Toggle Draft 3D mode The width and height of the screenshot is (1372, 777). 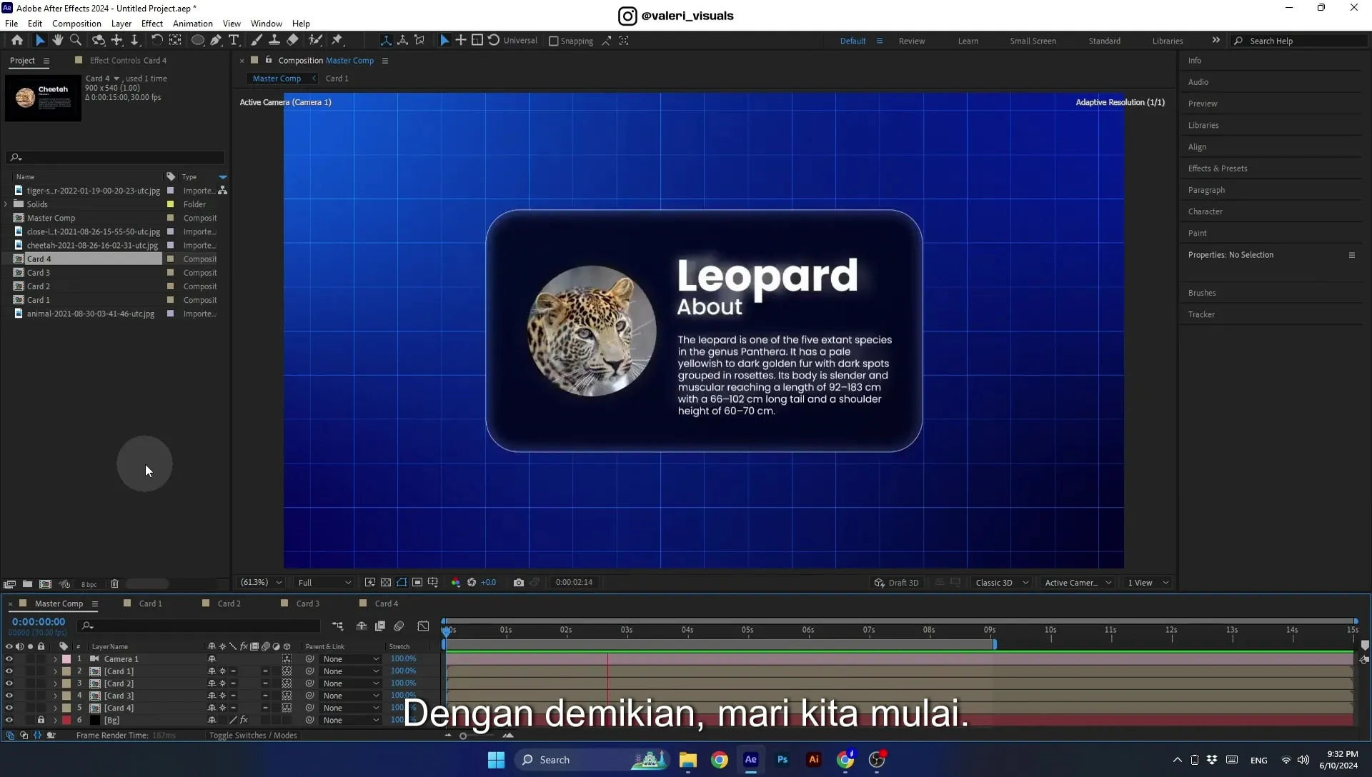coord(897,583)
